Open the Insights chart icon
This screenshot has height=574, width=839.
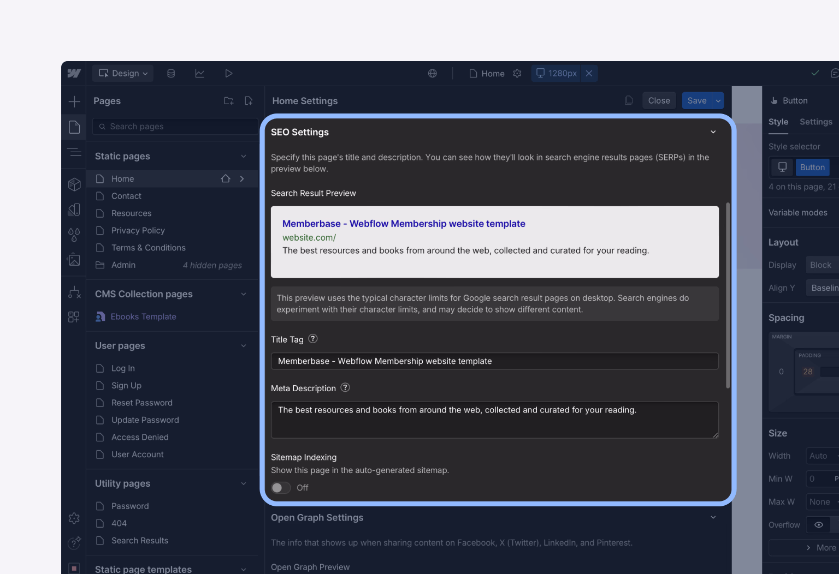point(200,73)
